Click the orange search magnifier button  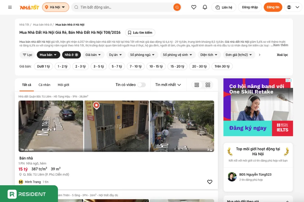pyautogui.click(x=177, y=7)
